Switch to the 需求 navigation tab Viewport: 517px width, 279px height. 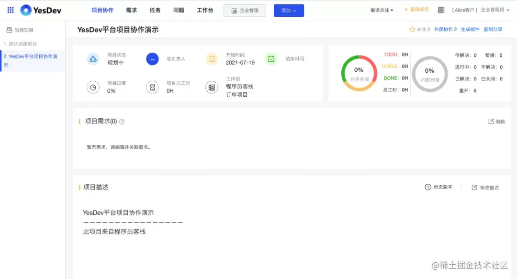coord(131,10)
